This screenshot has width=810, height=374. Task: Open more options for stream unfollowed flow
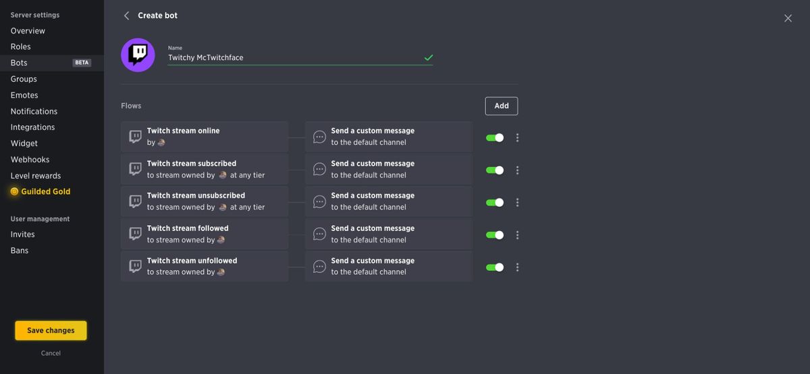(517, 267)
